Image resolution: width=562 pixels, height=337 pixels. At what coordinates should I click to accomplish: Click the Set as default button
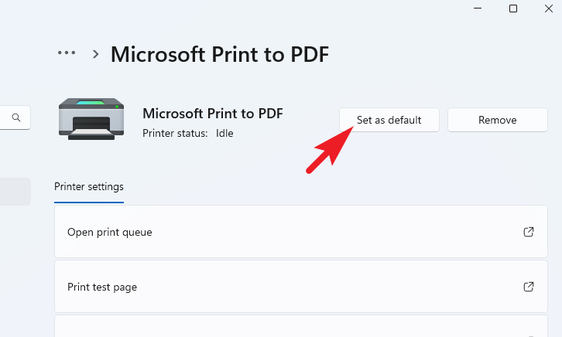pos(389,120)
